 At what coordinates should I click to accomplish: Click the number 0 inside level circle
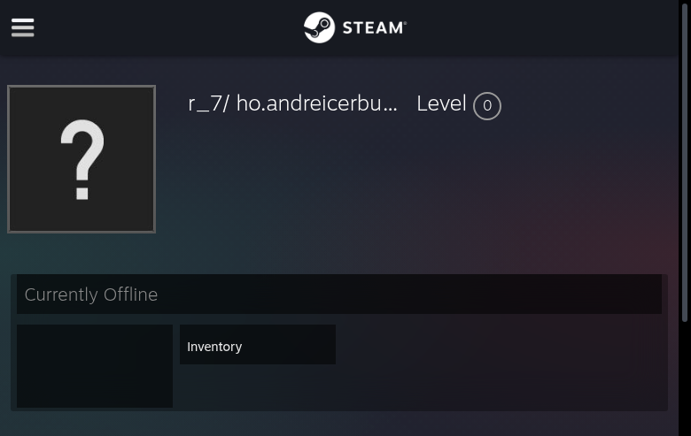coord(487,105)
